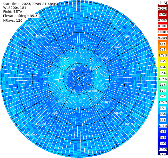Click the 3.00km range label in the northeast quadrant
This screenshot has height=158, width=168.
117,47
